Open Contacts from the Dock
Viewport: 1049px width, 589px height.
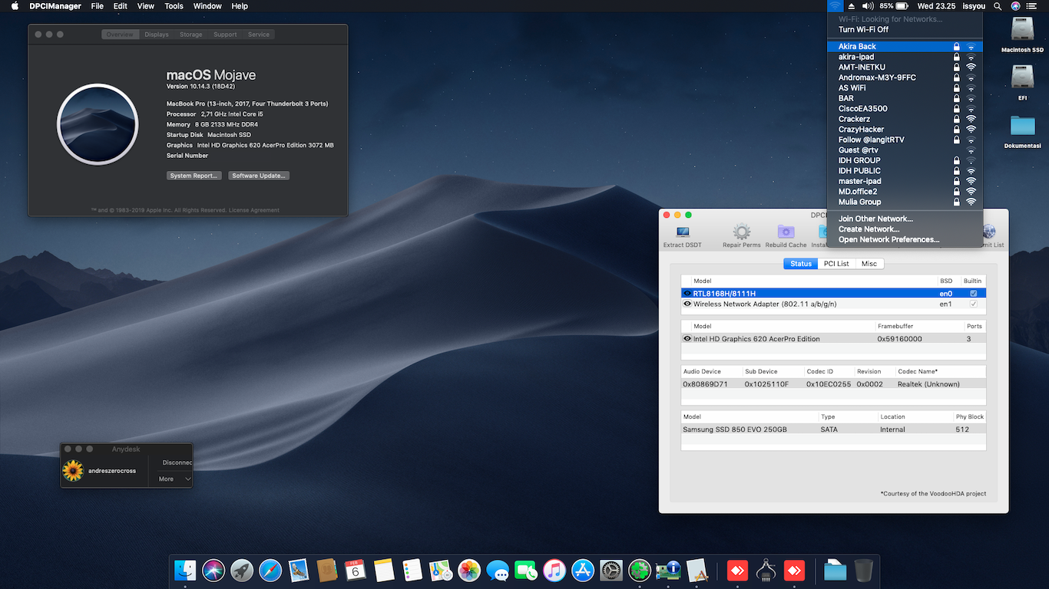327,570
